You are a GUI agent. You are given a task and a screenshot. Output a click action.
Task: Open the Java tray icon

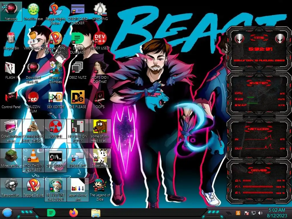(x=238, y=213)
